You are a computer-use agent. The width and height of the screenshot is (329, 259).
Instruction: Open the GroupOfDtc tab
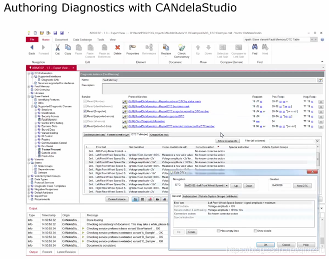pyautogui.click(x=159, y=135)
